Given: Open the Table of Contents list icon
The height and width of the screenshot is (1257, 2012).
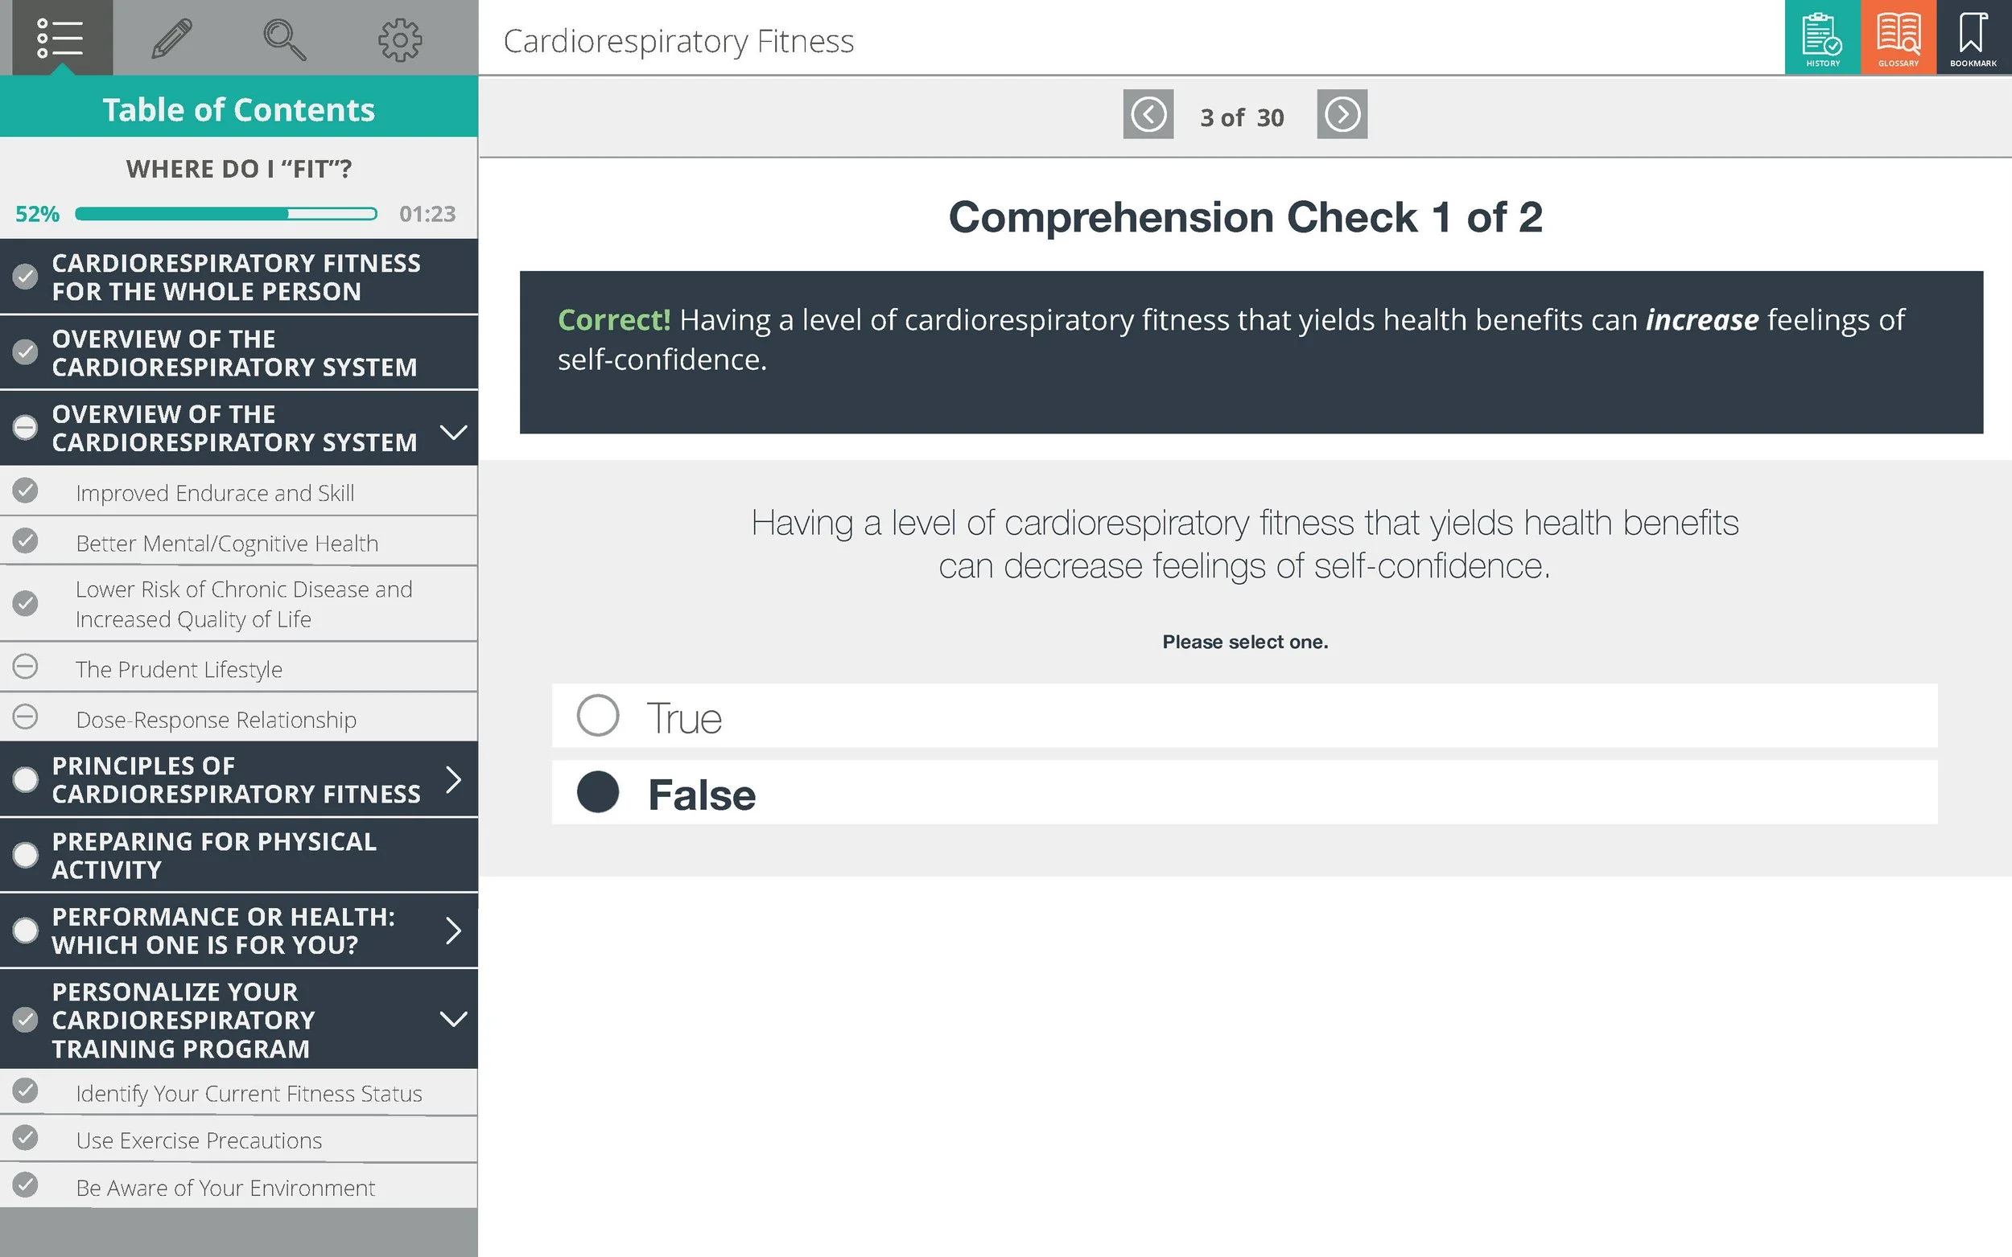Looking at the screenshot, I should 59,39.
